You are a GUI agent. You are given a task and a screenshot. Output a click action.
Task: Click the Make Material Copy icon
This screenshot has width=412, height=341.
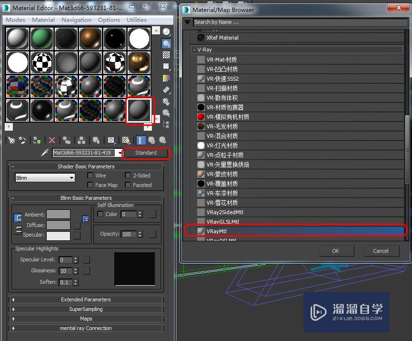click(67, 140)
